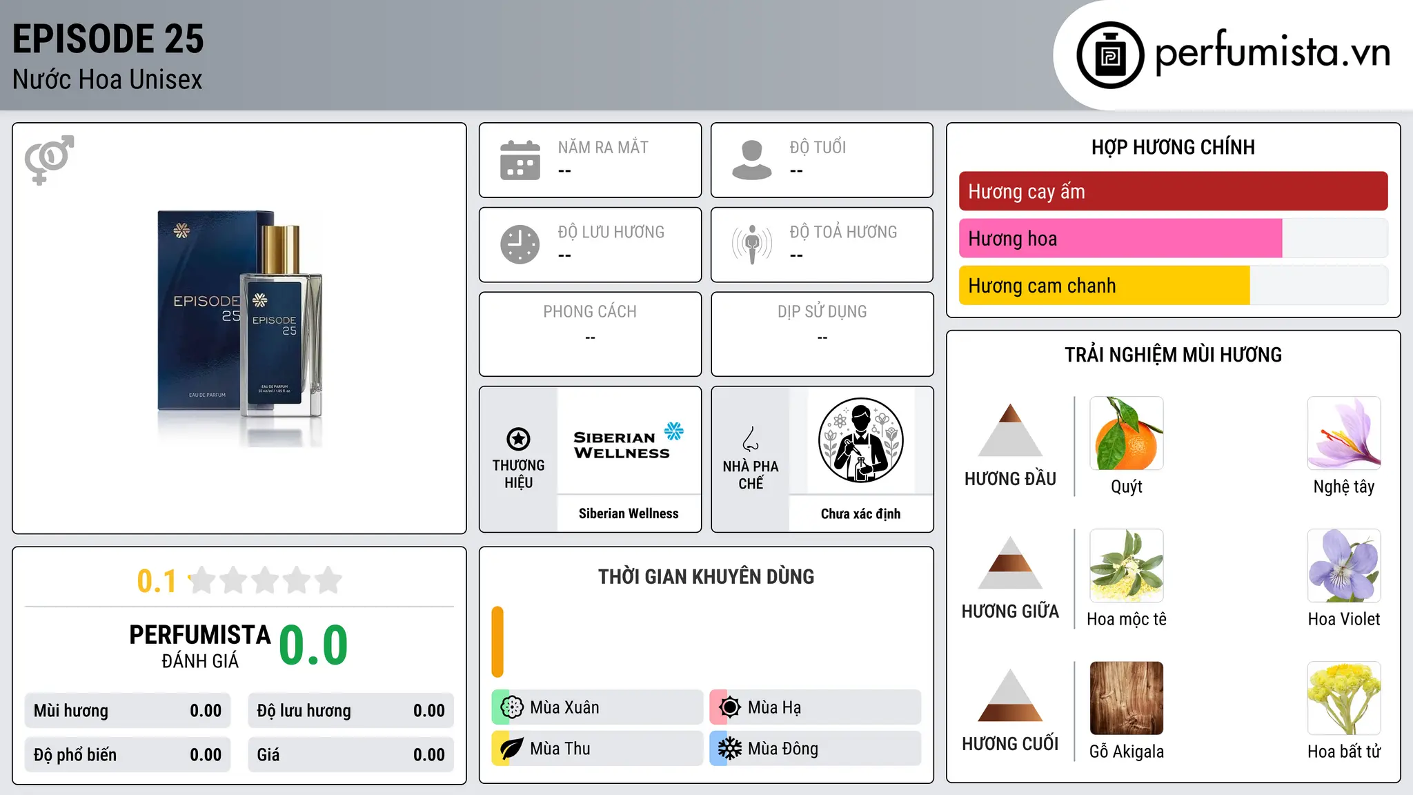Open the Quýt note image
Viewport: 1413px width, 795px height.
(1127, 433)
